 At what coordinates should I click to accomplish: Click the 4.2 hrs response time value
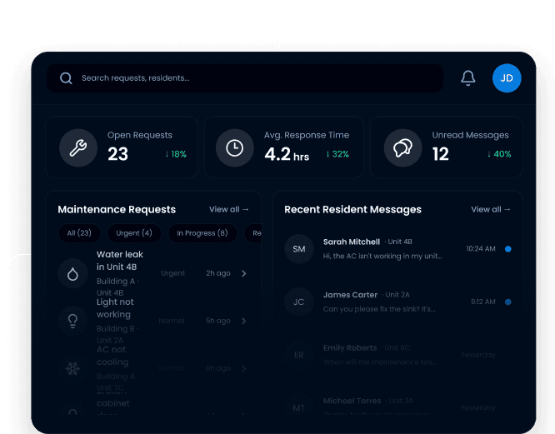pyautogui.click(x=287, y=155)
